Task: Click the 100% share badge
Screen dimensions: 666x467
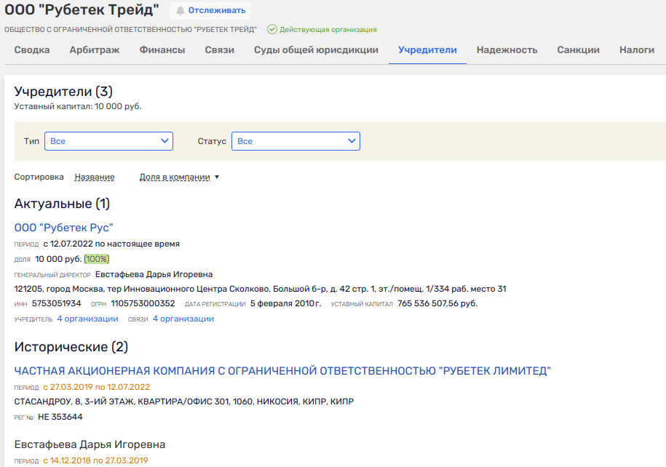Action: point(96,259)
